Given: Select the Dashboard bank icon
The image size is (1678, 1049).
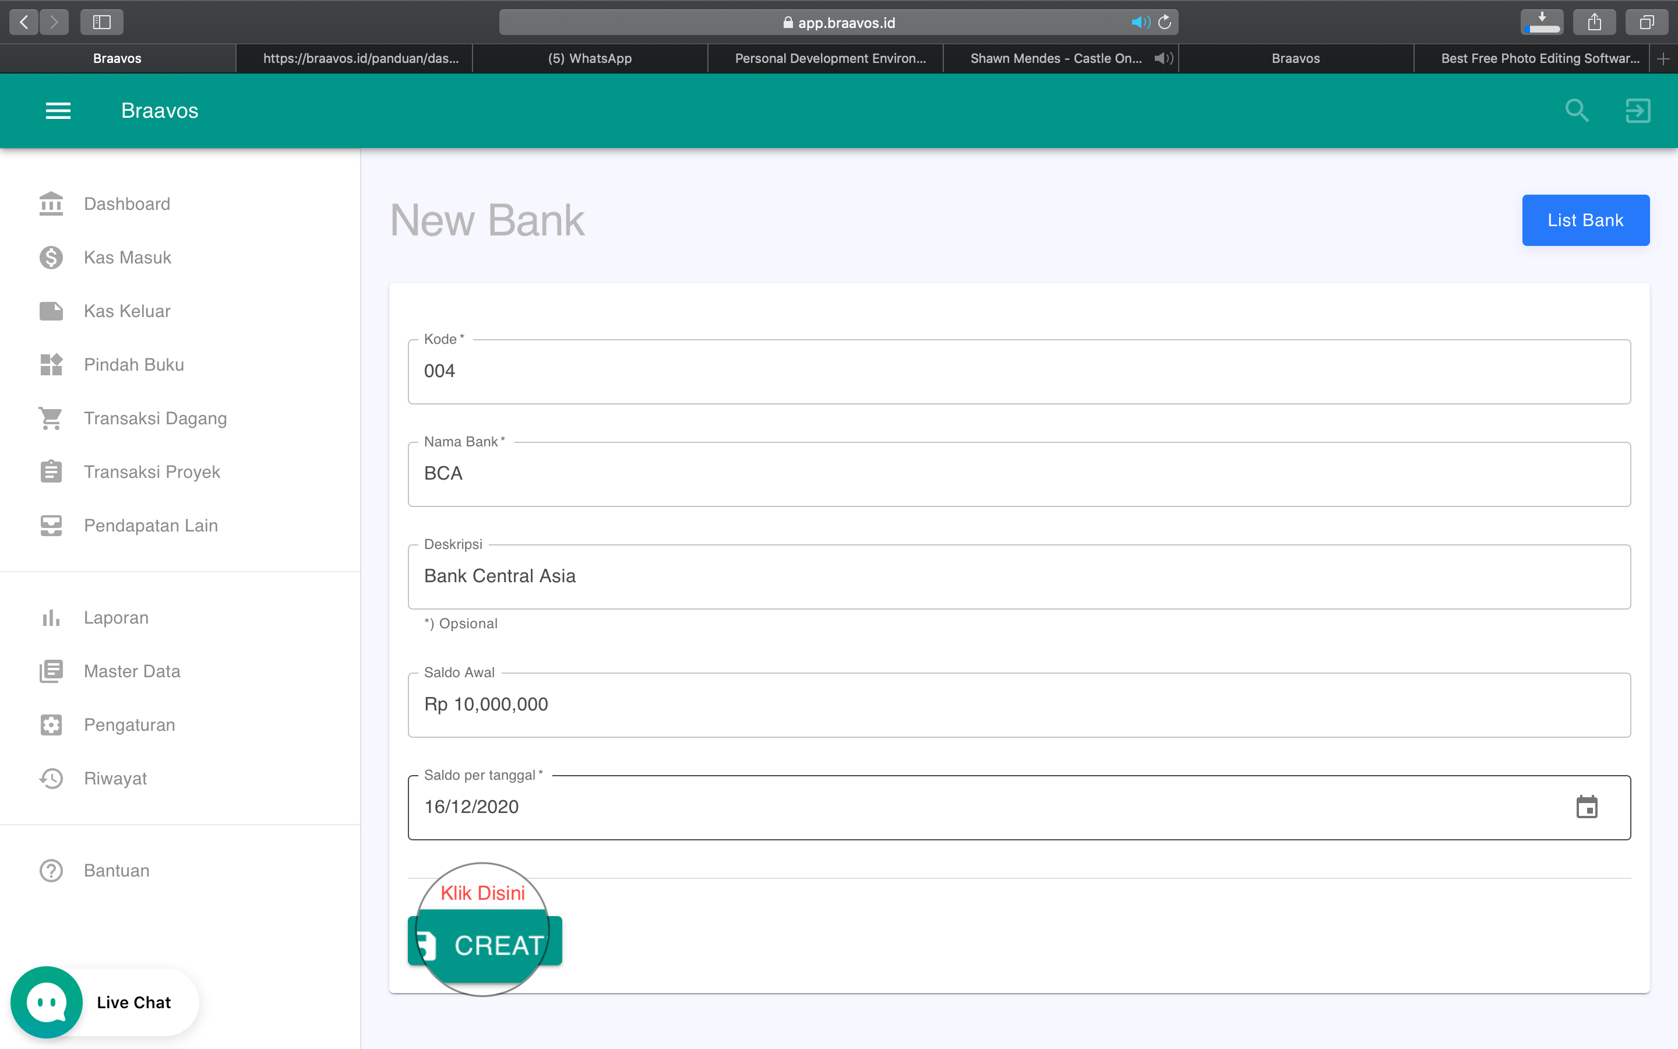Looking at the screenshot, I should [51, 203].
